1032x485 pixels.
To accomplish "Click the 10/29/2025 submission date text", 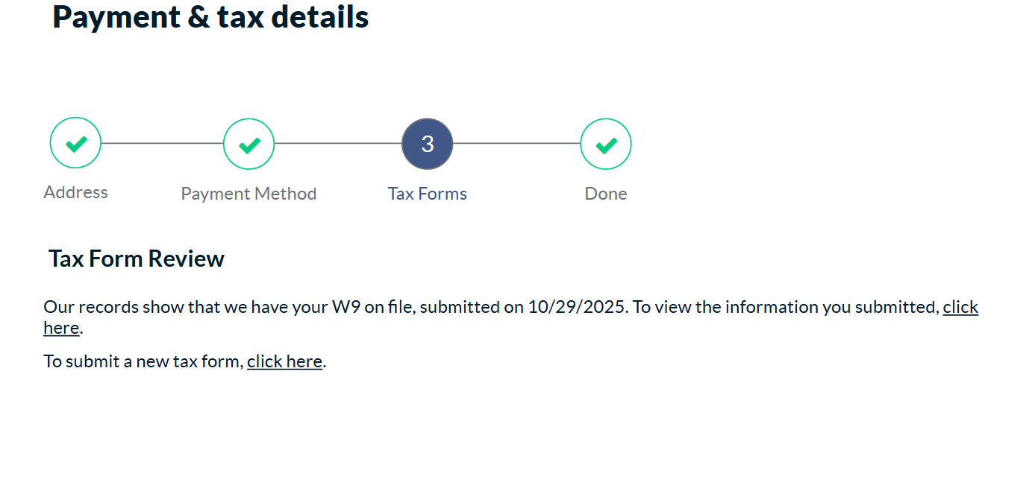I will pyautogui.click(x=576, y=307).
